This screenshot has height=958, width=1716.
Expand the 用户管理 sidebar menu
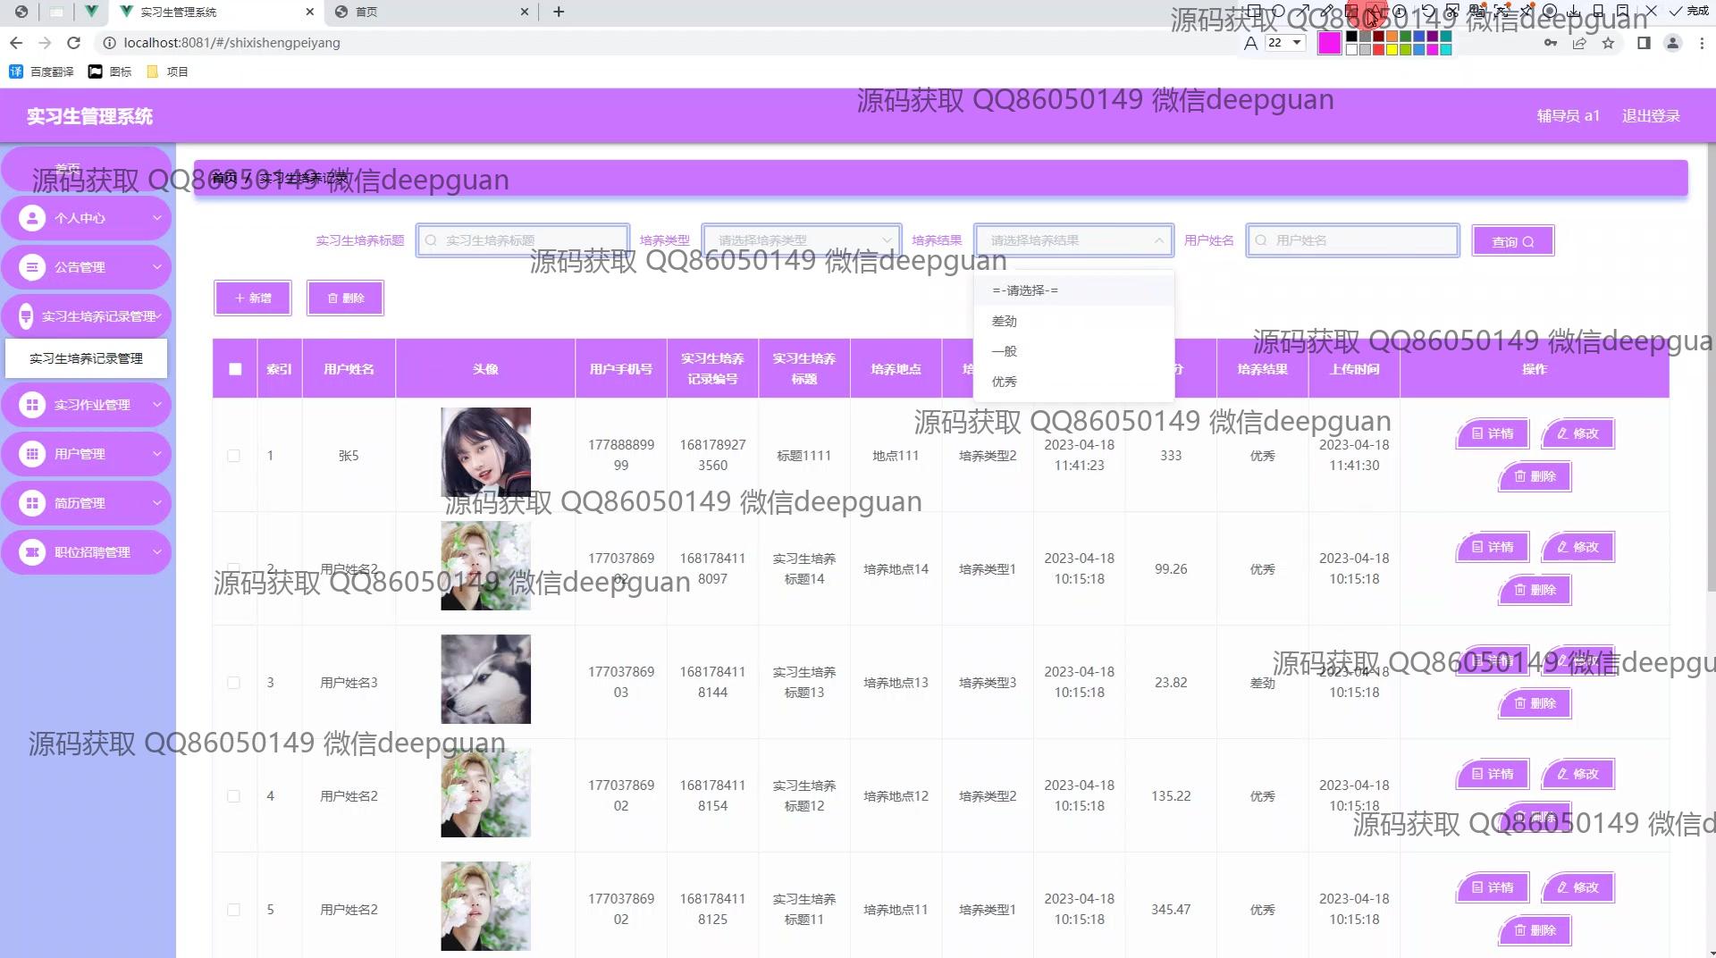[x=87, y=454]
